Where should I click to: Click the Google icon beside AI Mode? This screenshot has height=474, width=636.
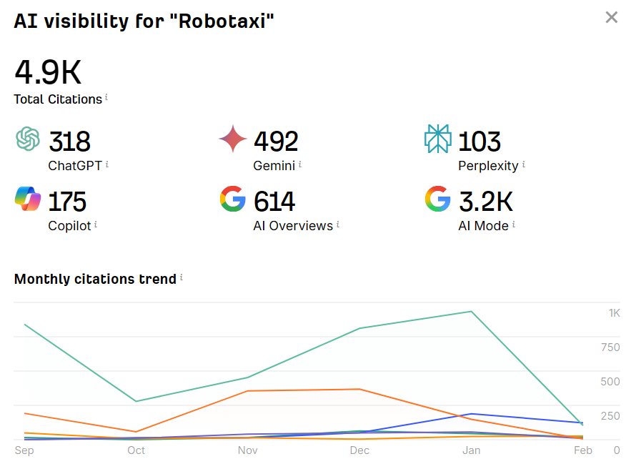pyautogui.click(x=437, y=199)
